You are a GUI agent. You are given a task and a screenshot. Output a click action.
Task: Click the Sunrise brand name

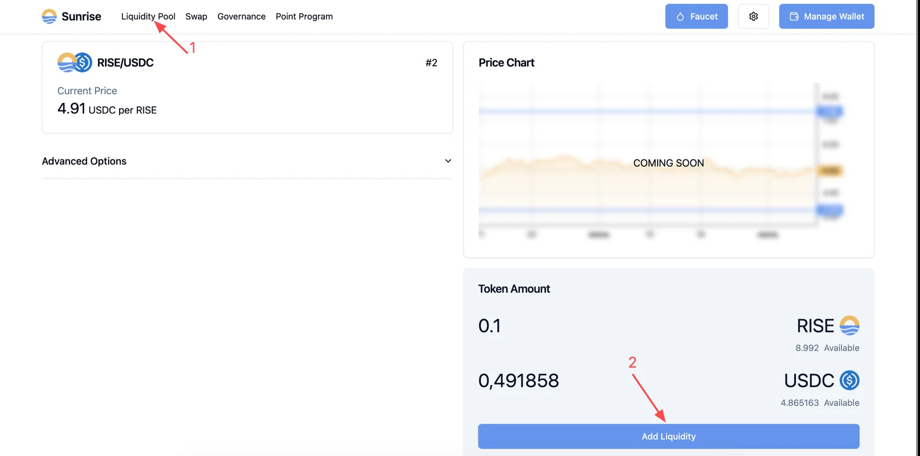point(81,16)
